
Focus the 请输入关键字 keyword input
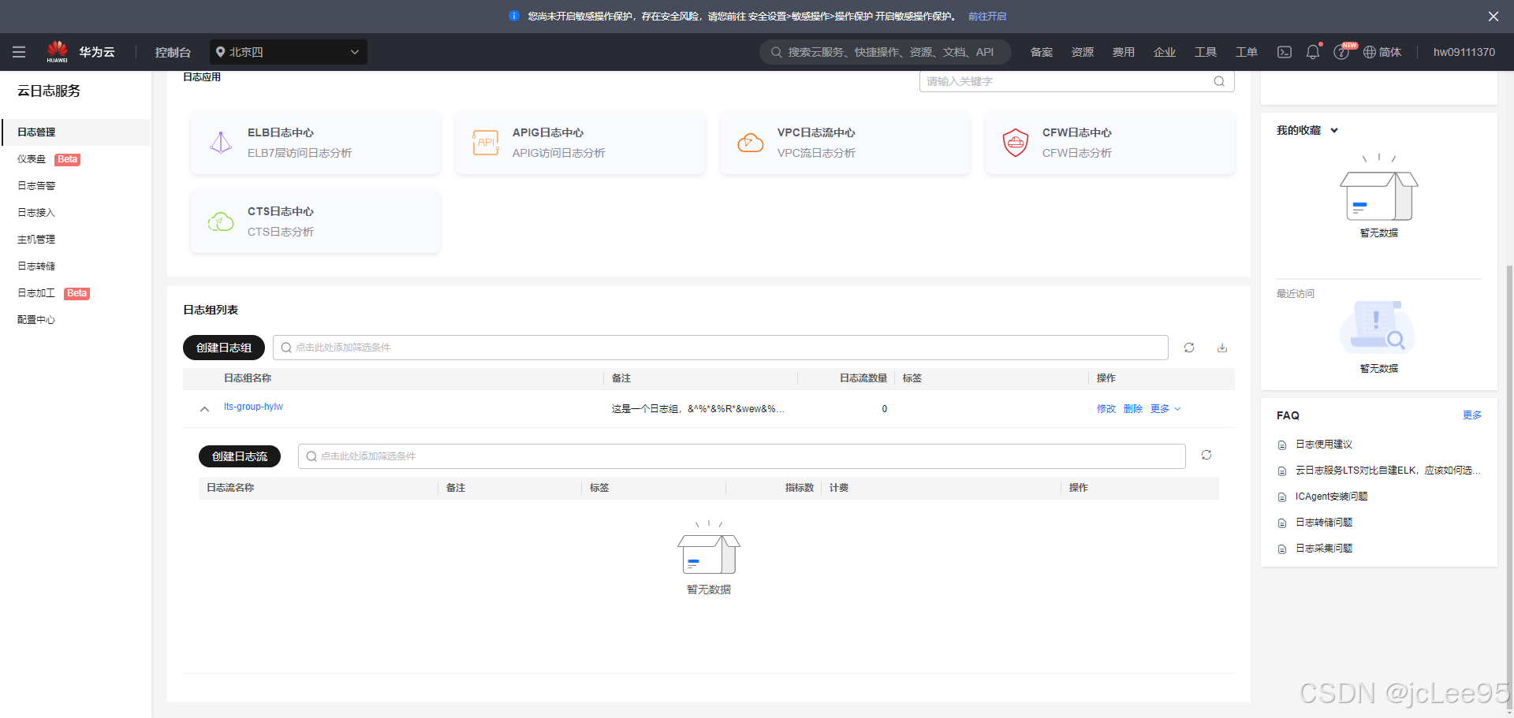1077,81
